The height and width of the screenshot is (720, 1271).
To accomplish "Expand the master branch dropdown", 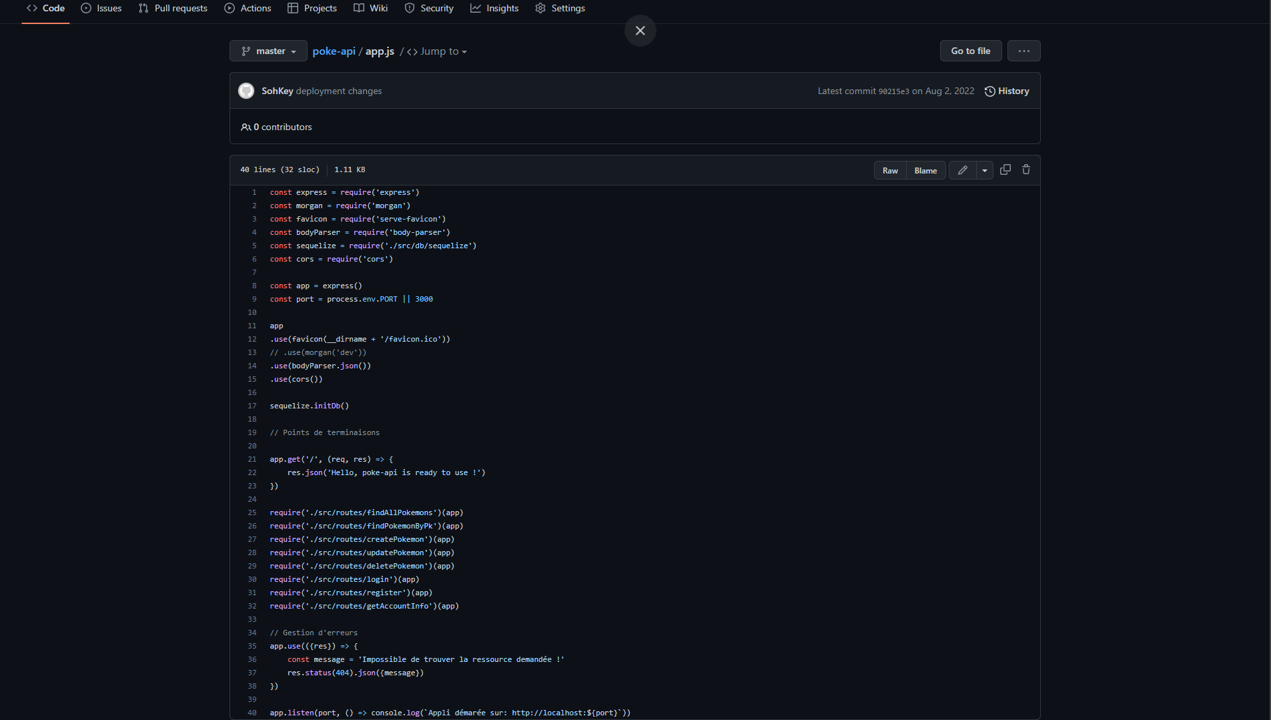I will 268,51.
